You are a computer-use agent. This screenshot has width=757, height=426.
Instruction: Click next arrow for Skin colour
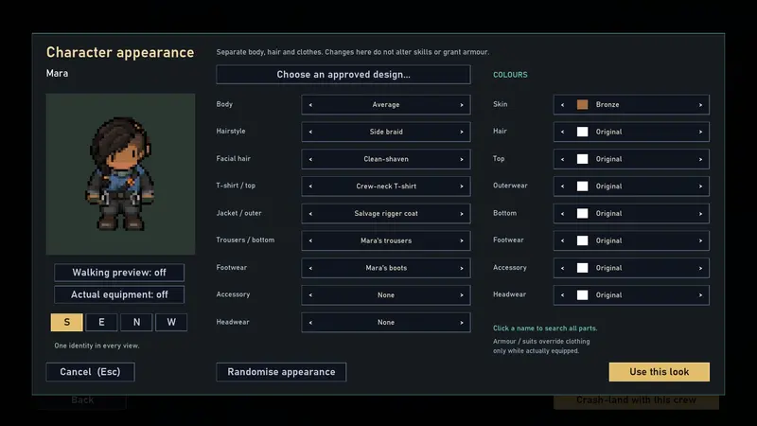(700, 105)
